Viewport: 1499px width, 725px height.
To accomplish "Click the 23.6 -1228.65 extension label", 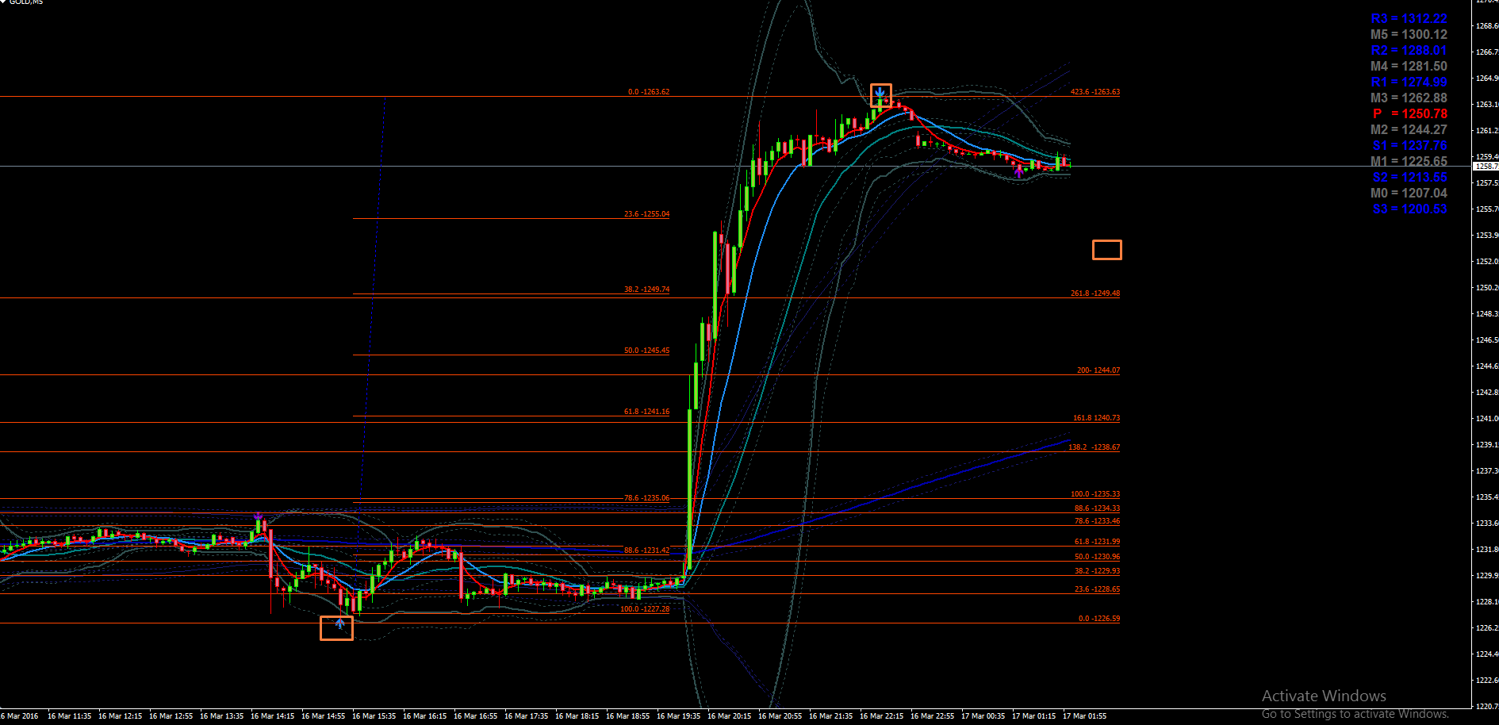I will click(x=1098, y=589).
